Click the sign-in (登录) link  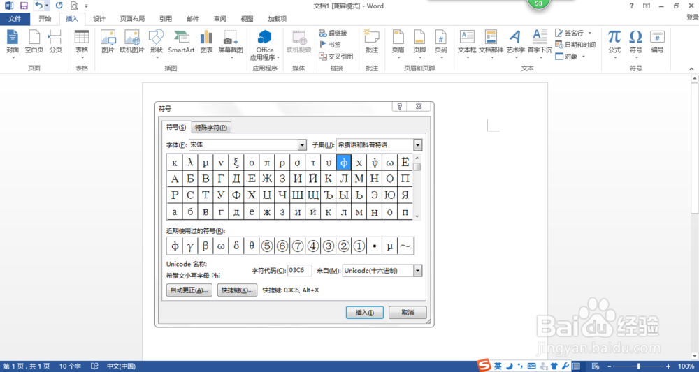(692, 17)
